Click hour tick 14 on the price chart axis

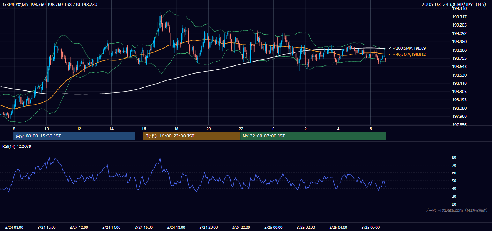coord(111,129)
